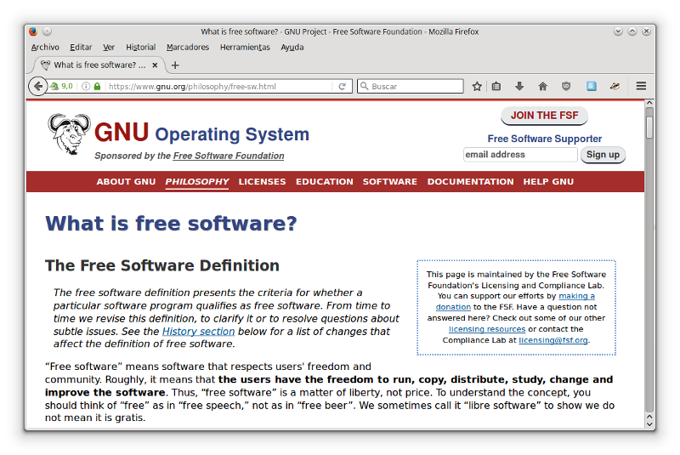Viewport: 680px width, 455px height.
Task: Click the vertical page scrollbar
Action: click(x=649, y=255)
